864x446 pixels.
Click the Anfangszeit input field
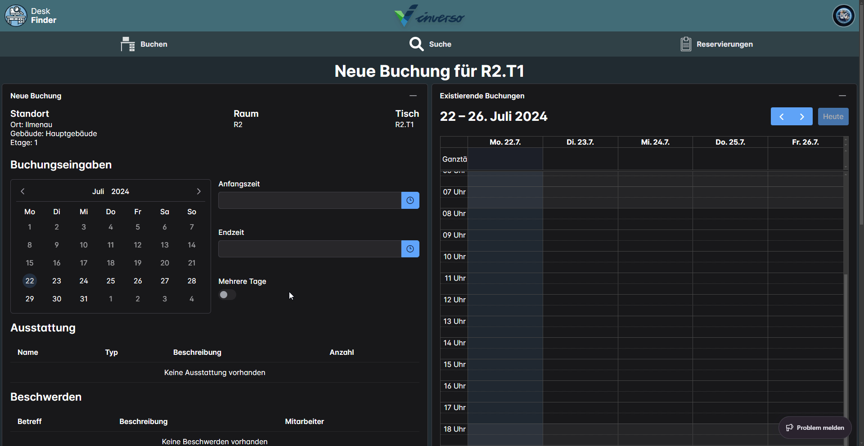point(310,200)
